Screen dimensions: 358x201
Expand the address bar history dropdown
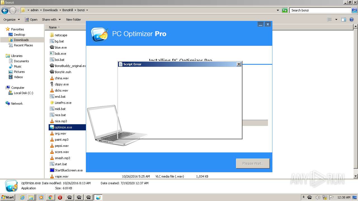(278, 10)
